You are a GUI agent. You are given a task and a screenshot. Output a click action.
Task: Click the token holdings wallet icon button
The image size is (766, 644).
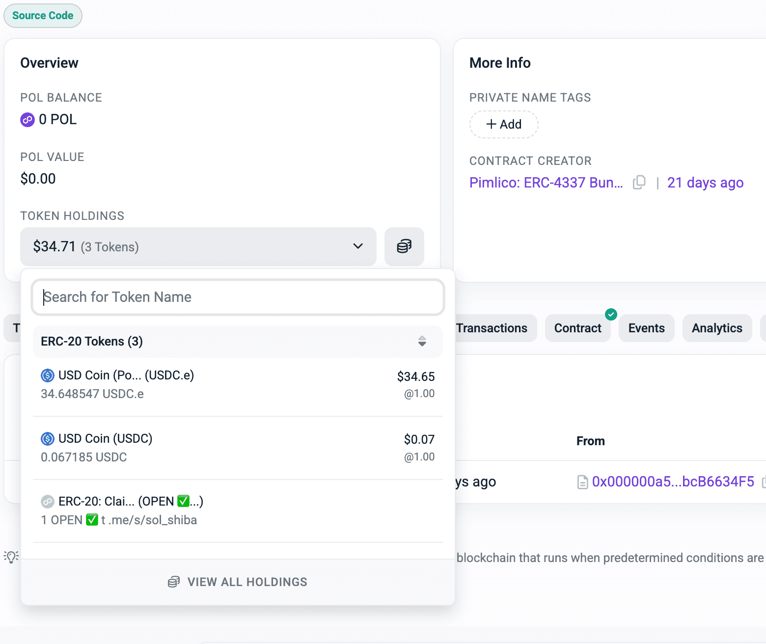(404, 246)
